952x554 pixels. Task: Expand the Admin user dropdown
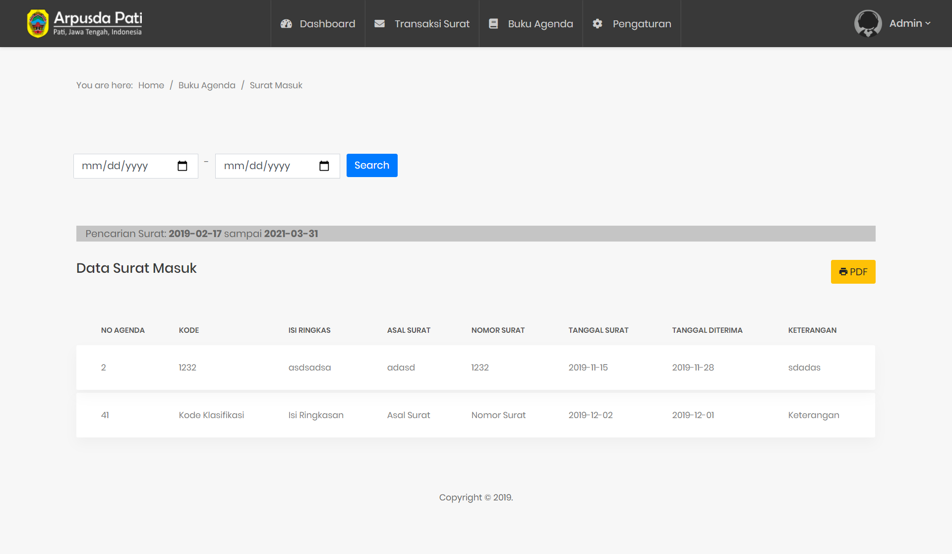click(x=910, y=23)
